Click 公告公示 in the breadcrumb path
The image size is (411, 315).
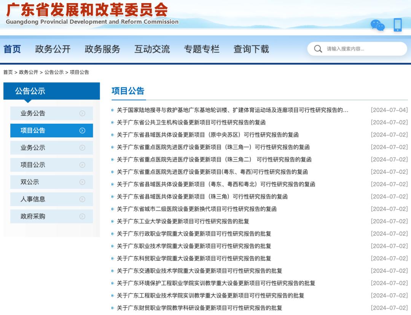54,72
